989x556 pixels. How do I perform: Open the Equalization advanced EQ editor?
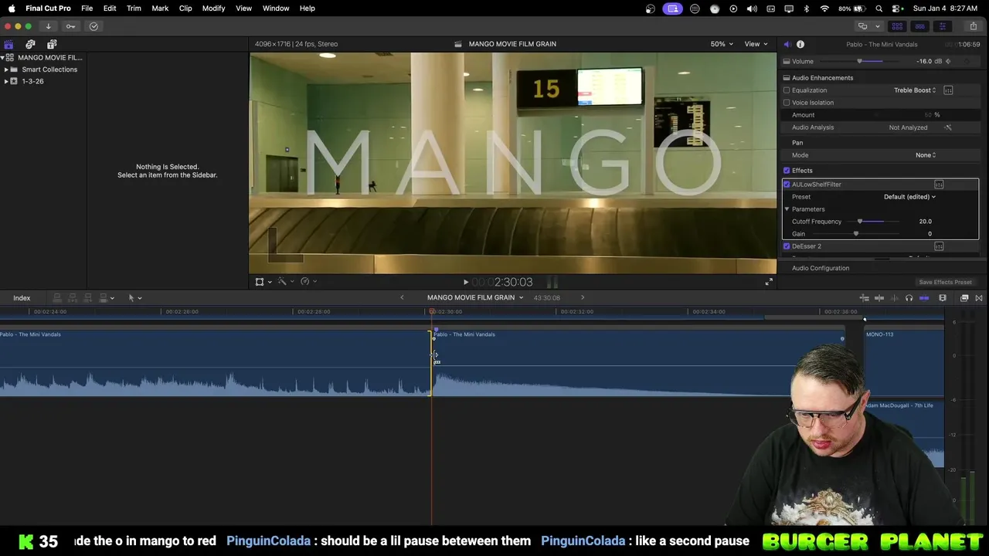click(x=948, y=90)
